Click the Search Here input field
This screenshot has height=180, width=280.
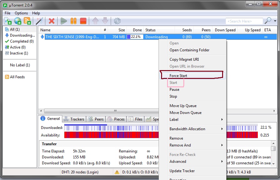pyautogui.click(x=244, y=21)
